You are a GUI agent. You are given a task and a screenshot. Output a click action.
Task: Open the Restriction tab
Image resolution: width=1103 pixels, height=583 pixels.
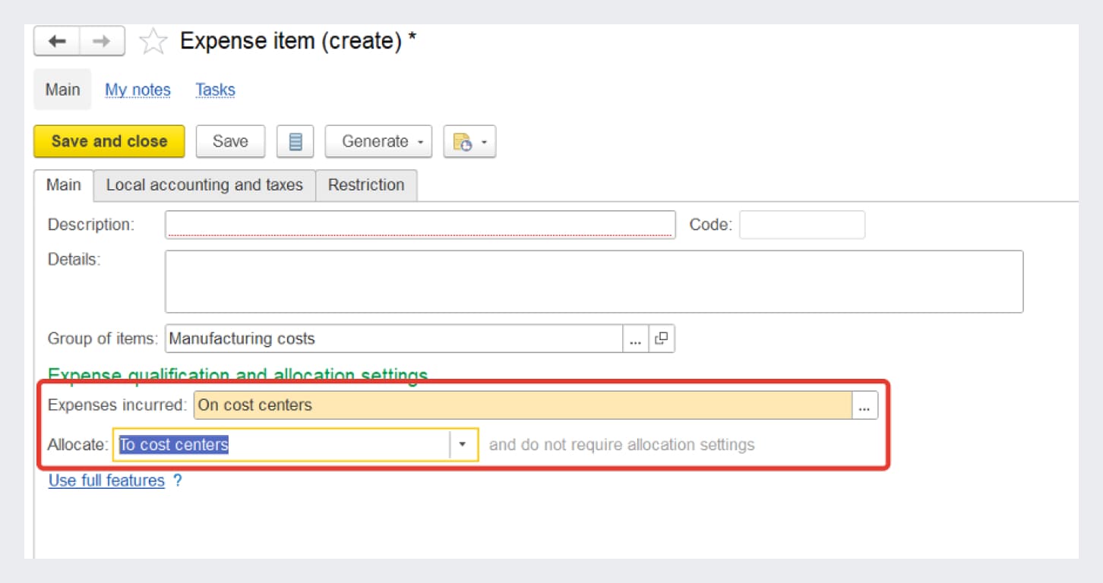coord(366,185)
